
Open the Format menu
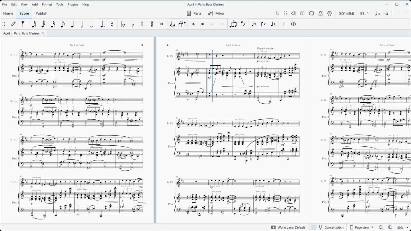pos(47,4)
